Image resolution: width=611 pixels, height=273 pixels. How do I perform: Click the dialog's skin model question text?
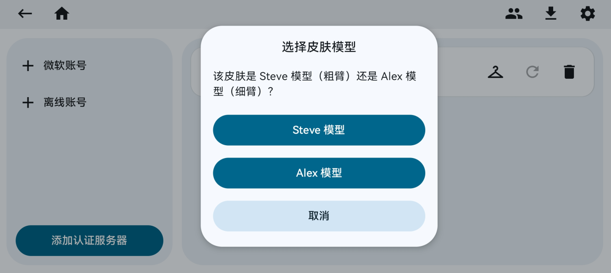(315, 84)
